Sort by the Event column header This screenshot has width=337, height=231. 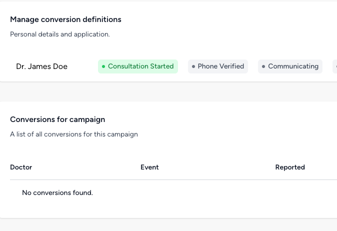coord(149,167)
